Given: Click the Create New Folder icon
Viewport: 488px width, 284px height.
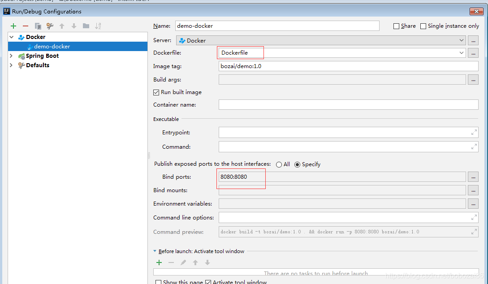Looking at the screenshot, I should pyautogui.click(x=86, y=26).
